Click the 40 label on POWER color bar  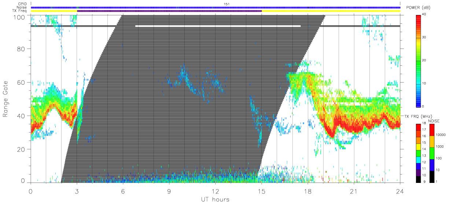[424, 14]
